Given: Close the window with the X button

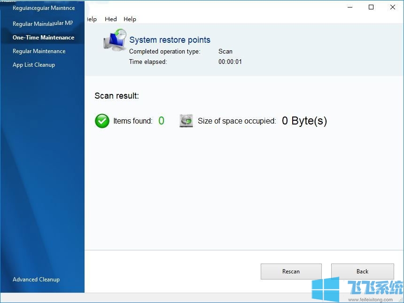Looking at the screenshot, I should point(393,7).
